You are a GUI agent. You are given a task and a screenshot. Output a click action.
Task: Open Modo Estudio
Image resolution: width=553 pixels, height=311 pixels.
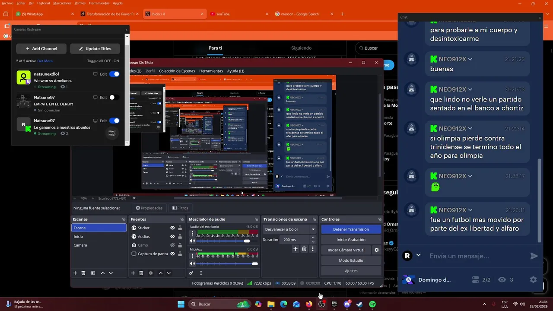tap(351, 260)
